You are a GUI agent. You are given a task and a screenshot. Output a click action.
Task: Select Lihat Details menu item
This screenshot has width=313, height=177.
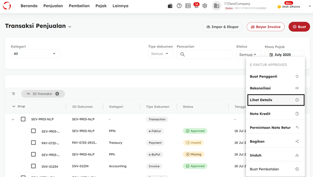coord(276,100)
